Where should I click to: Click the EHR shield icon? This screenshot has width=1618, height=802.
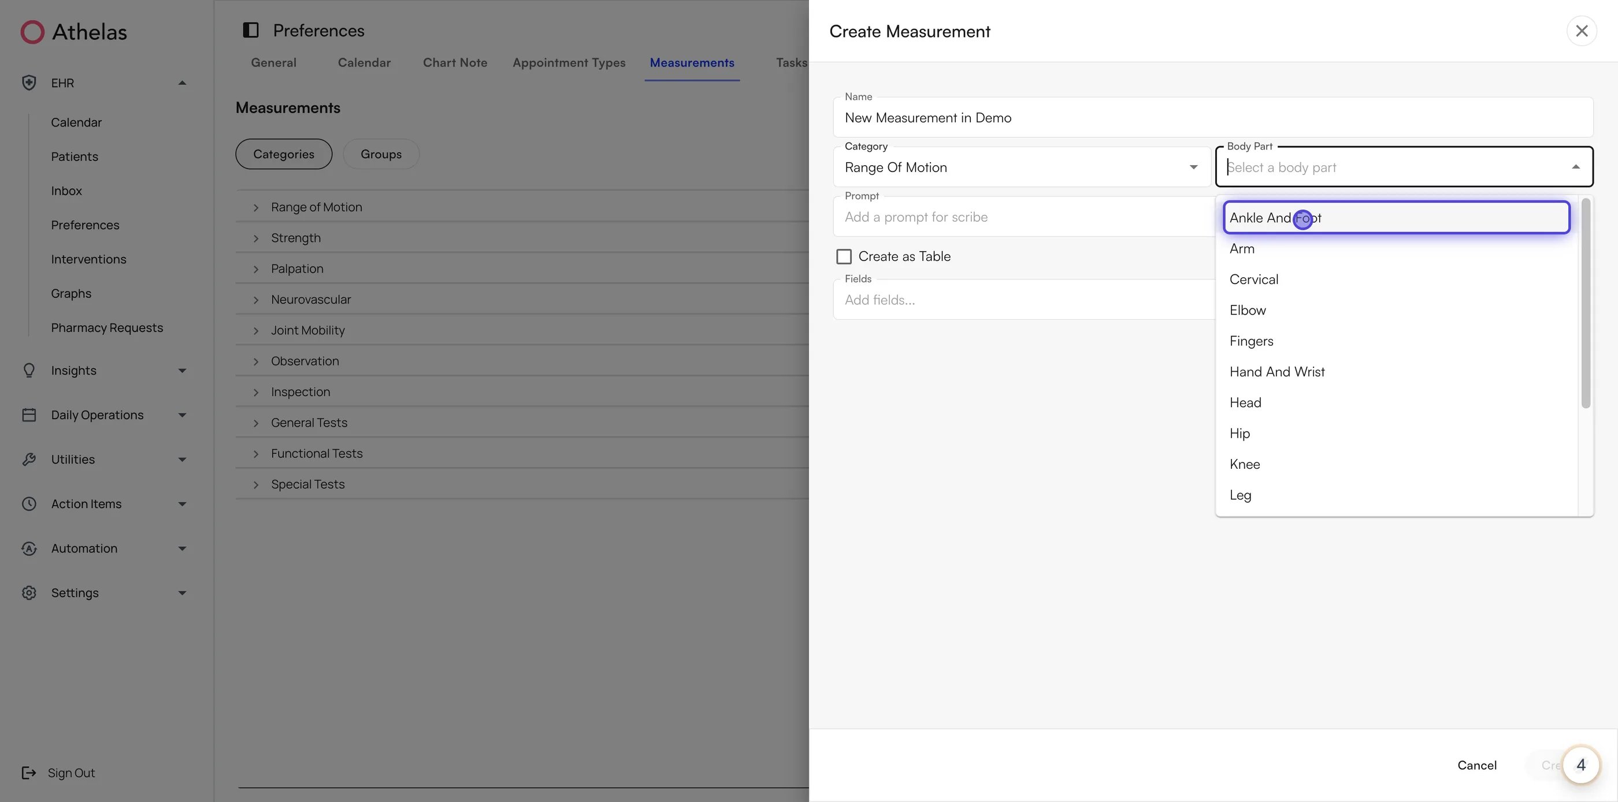tap(29, 83)
